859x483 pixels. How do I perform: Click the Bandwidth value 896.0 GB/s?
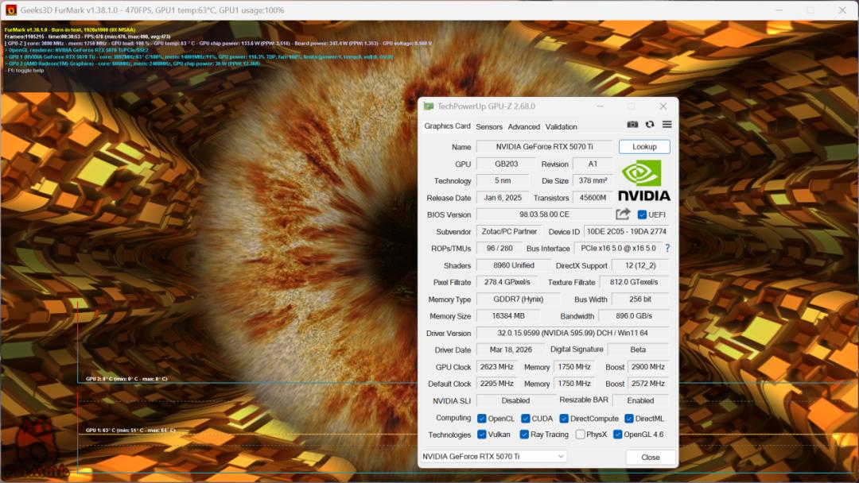point(634,315)
